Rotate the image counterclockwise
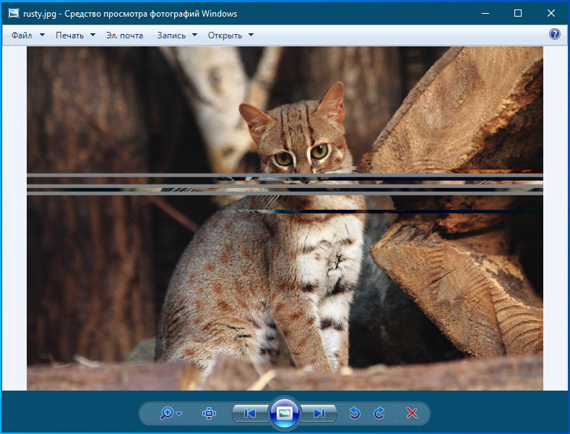570x434 pixels. tap(355, 413)
